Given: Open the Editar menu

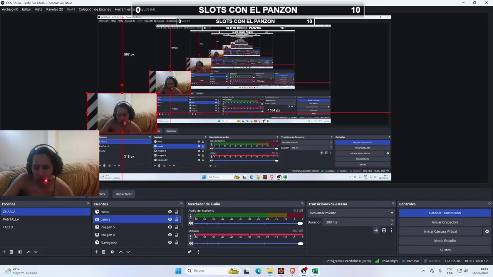Looking at the screenshot, I should point(27,9).
